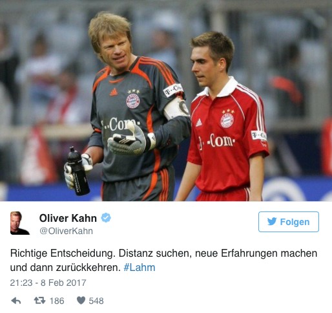Open Oliver Kahn's profile avatar
Viewport: 332px width, 313px height.
(20, 223)
